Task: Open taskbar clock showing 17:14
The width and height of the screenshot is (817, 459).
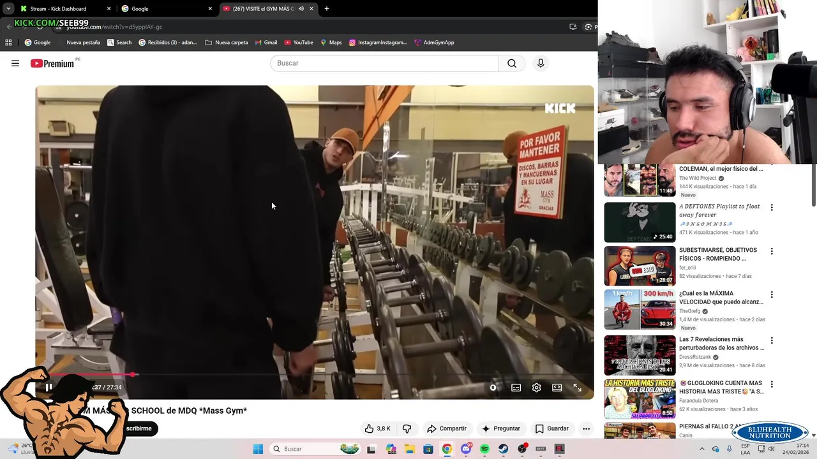Action: [797, 449]
